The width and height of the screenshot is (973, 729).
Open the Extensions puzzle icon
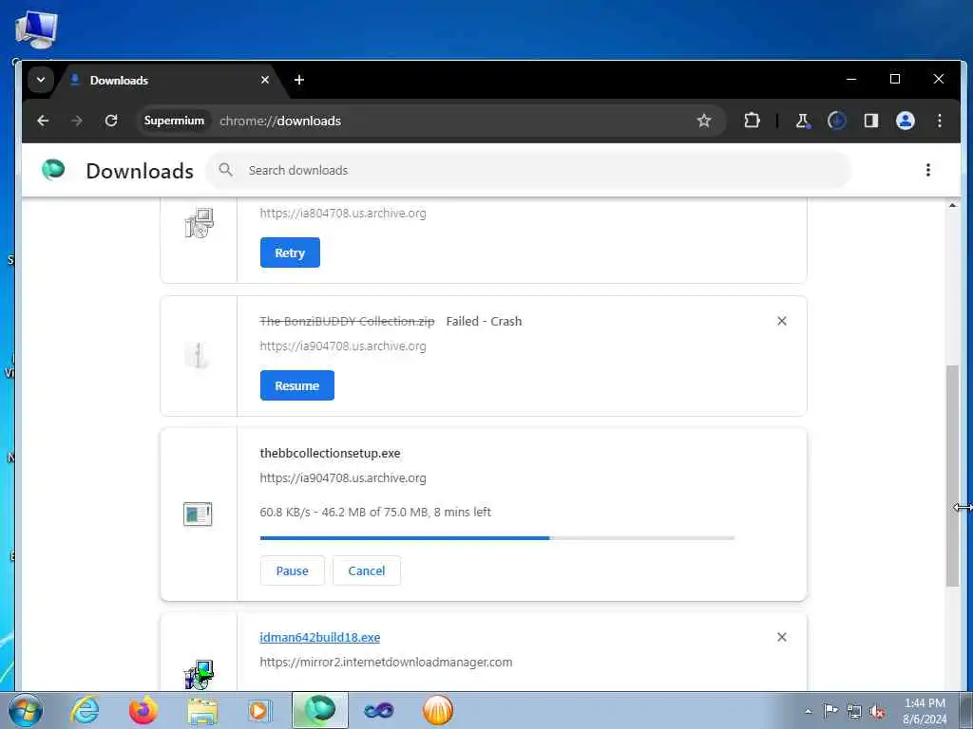click(753, 121)
